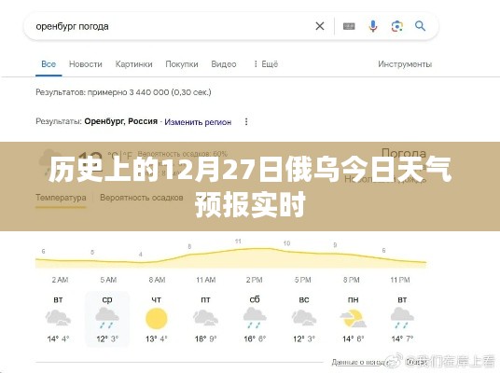
Task: Click the Изменить регион link
Action: click(198, 122)
